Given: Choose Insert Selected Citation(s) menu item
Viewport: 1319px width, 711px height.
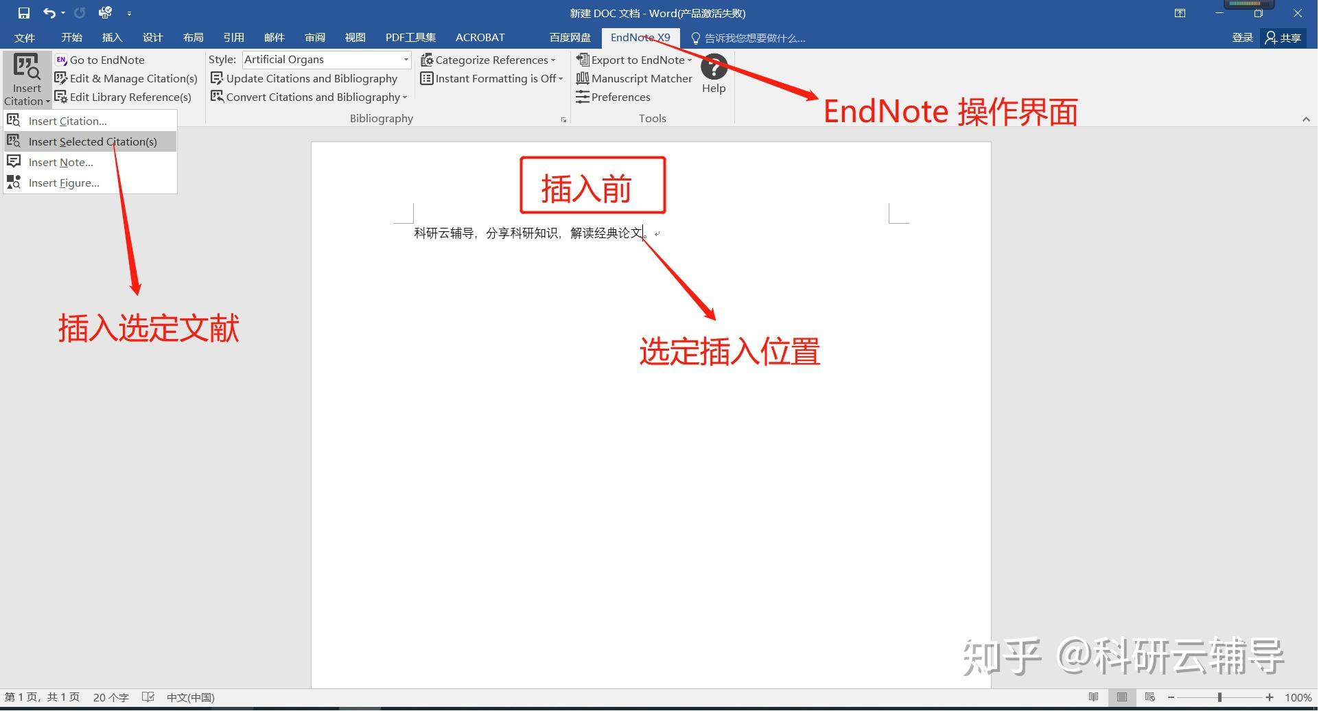Looking at the screenshot, I should 90,141.
